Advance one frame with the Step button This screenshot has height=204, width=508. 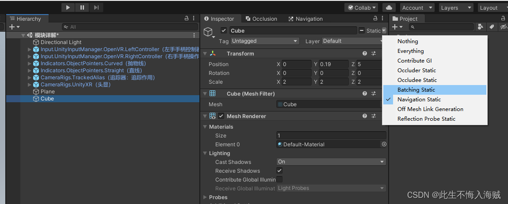point(96,7)
